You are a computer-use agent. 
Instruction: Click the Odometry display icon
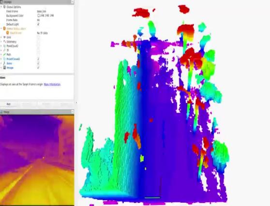[x=4, y=42]
